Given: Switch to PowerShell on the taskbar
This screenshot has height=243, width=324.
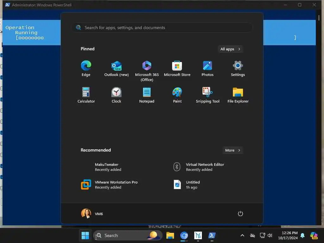Looking at the screenshot, I should click(212, 235).
